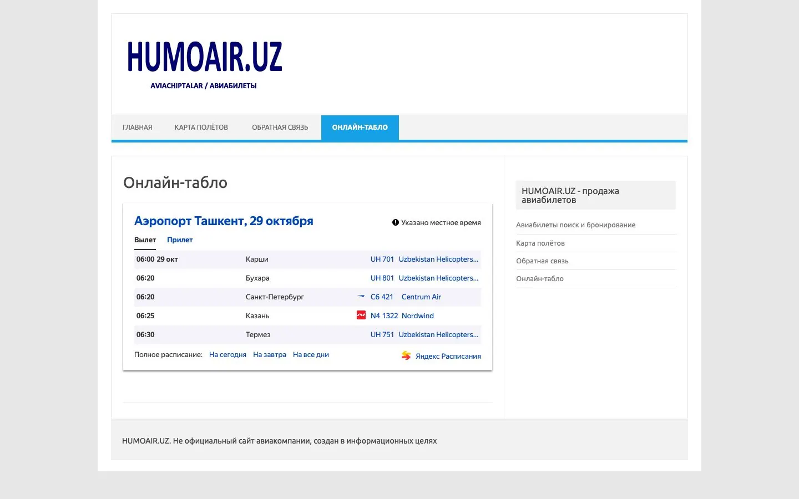Image resolution: width=799 pixels, height=499 pixels.
Task: Click the footer disclaimer text
Action: tap(279, 441)
